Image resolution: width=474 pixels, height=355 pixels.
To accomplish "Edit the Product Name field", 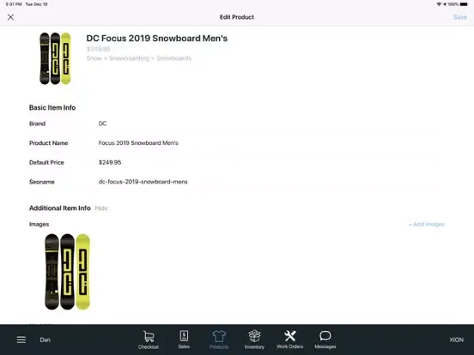I will [138, 143].
